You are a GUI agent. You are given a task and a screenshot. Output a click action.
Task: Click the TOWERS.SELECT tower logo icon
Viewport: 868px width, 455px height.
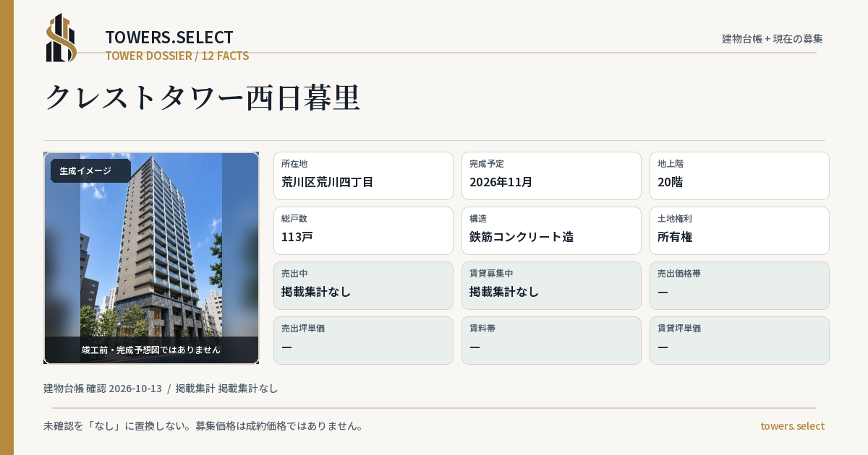click(61, 38)
